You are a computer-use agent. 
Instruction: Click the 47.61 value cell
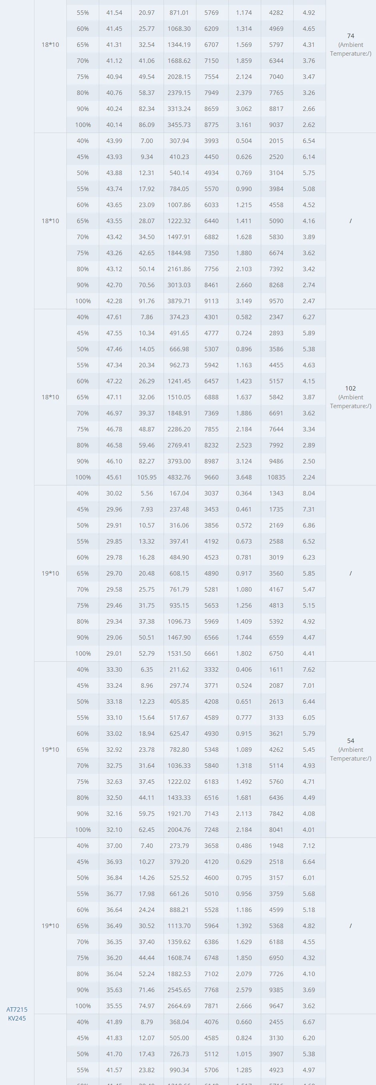pyautogui.click(x=114, y=317)
